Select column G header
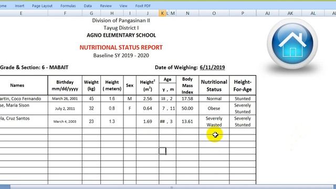The height and width of the screenshot is (189, 336). coord(91,13)
